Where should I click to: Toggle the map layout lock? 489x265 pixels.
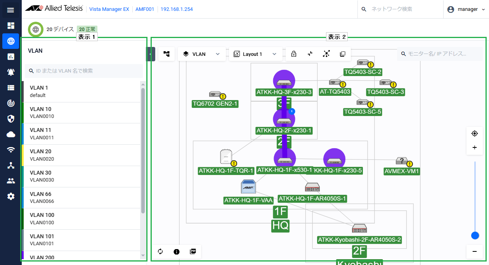pos(294,54)
